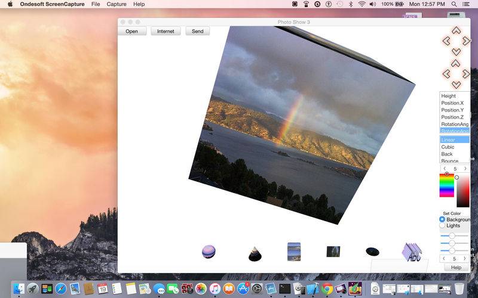Open the File menu

[96, 4]
